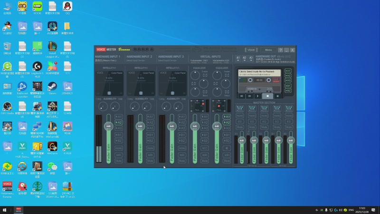Click master A1 Fader Gain knob
Viewport: 380px width, 214px height.
click(x=242, y=140)
